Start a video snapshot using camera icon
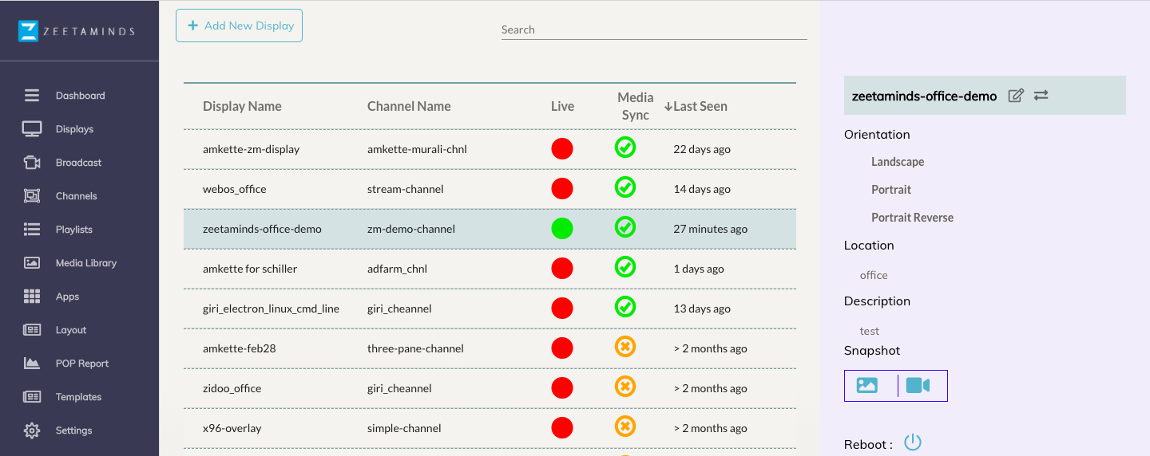1150x456 pixels. coord(918,386)
